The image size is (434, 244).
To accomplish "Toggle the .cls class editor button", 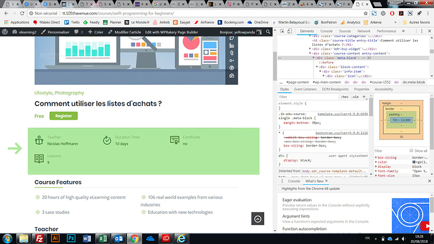I will [355, 97].
